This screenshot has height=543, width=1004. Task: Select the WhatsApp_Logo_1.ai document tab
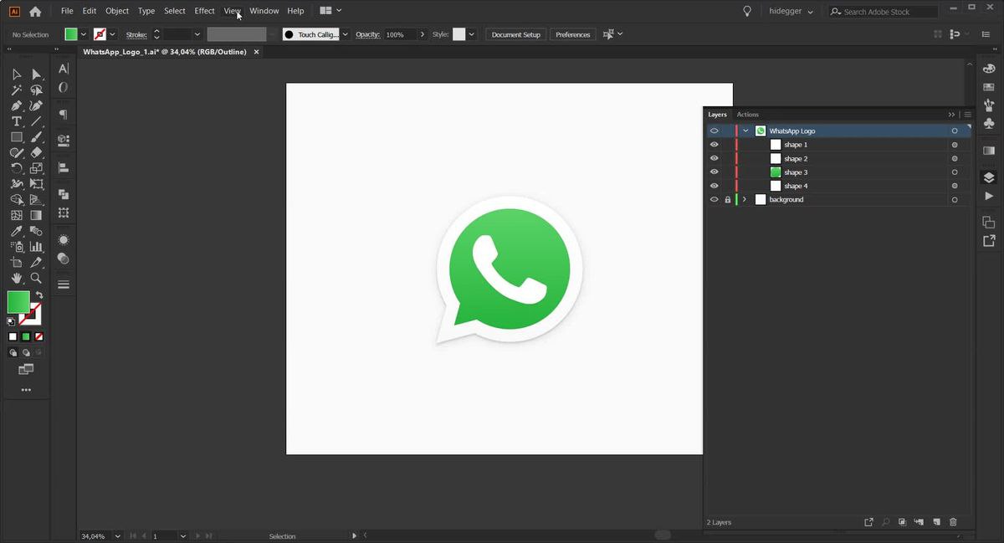(165, 52)
